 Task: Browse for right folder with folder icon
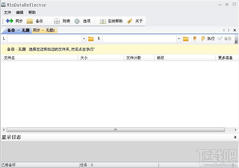point(186,39)
